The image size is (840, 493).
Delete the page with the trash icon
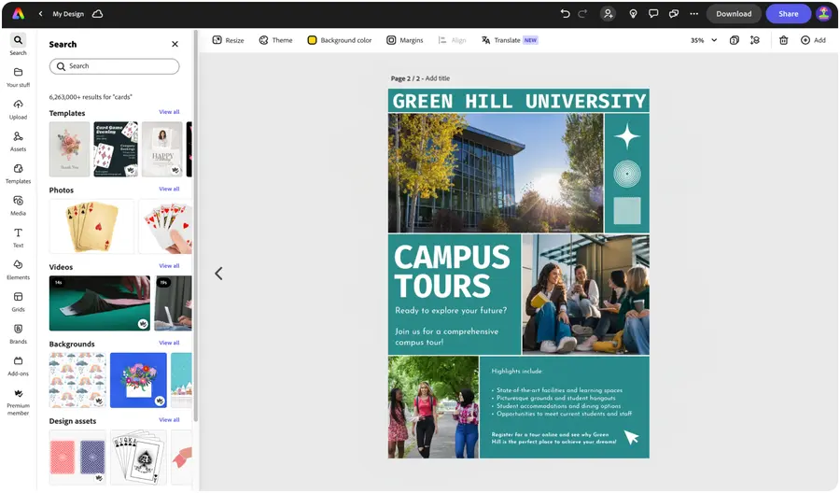coord(783,40)
